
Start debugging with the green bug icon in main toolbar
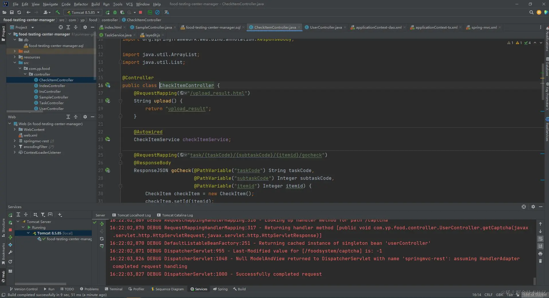click(x=115, y=12)
